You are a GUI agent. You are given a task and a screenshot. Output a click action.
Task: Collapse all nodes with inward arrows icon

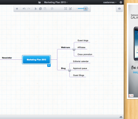click(x=66, y=9)
